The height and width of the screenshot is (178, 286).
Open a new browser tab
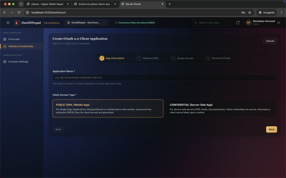(x=170, y=4)
